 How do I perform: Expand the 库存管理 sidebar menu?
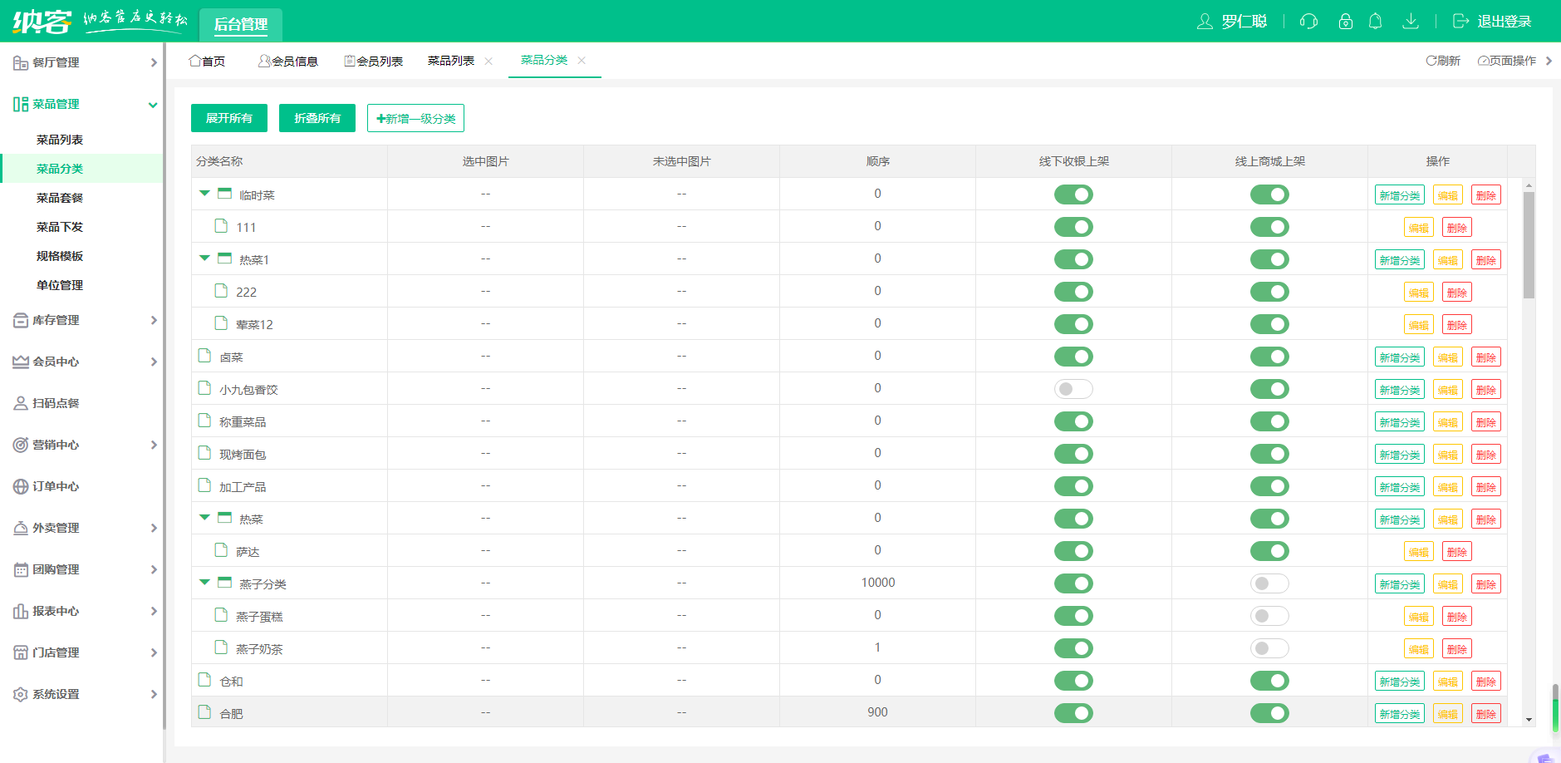[x=83, y=320]
